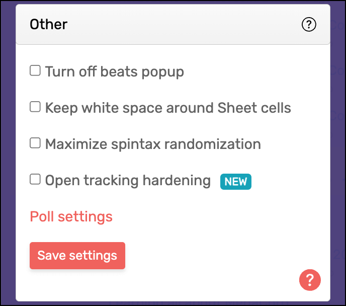Toggle the "Open tracking hardening" checkbox

35,180
